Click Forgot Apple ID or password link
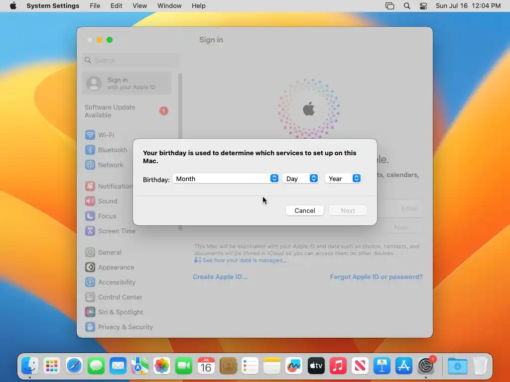This screenshot has height=382, width=510. click(x=377, y=277)
